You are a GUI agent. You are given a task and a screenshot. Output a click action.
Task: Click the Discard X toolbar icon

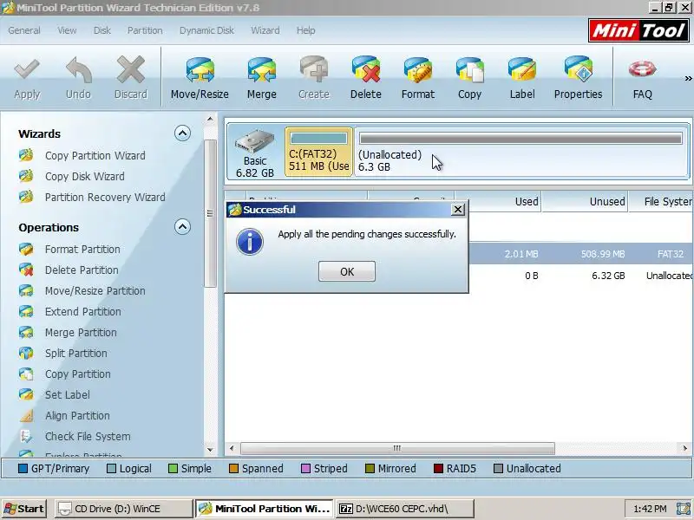click(x=131, y=70)
